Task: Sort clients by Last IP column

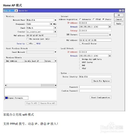Action: point(38,61)
